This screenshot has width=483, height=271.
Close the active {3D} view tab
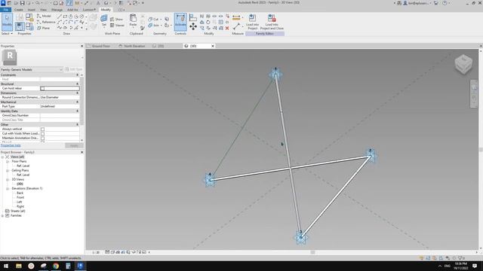(x=213, y=46)
